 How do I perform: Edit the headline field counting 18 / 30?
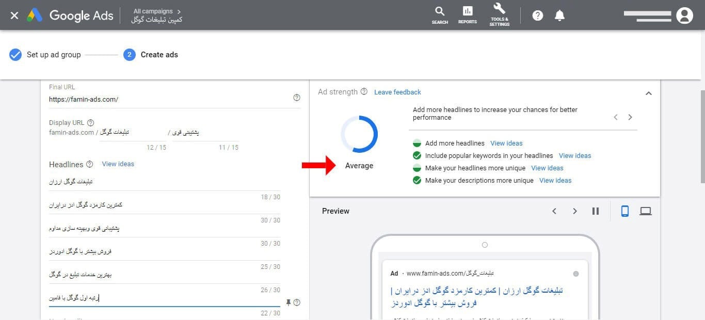165,182
